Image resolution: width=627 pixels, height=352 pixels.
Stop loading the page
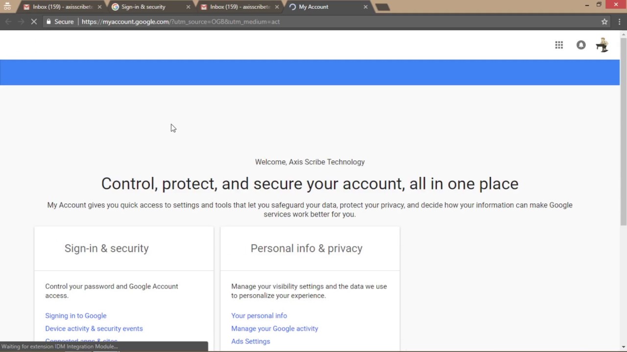click(x=34, y=22)
